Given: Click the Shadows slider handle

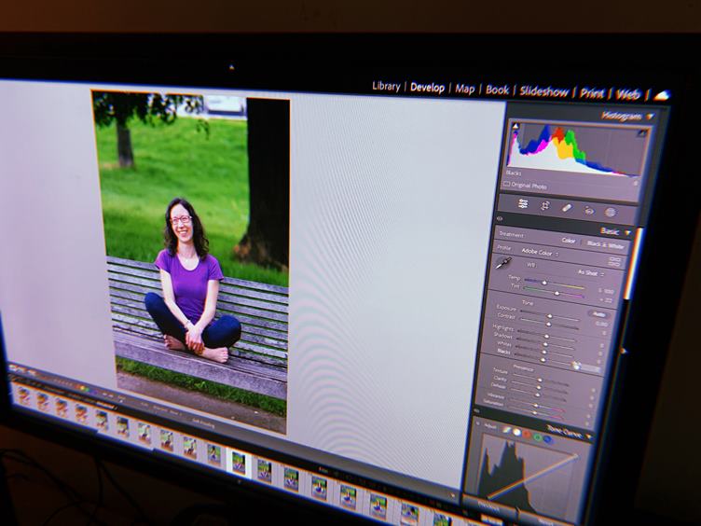Looking at the screenshot, I should pyautogui.click(x=545, y=344).
